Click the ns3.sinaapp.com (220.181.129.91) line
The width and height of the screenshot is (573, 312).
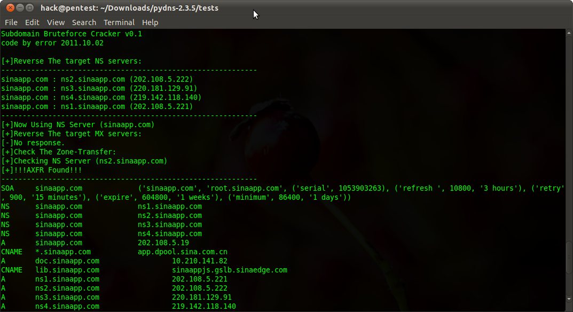(x=99, y=88)
